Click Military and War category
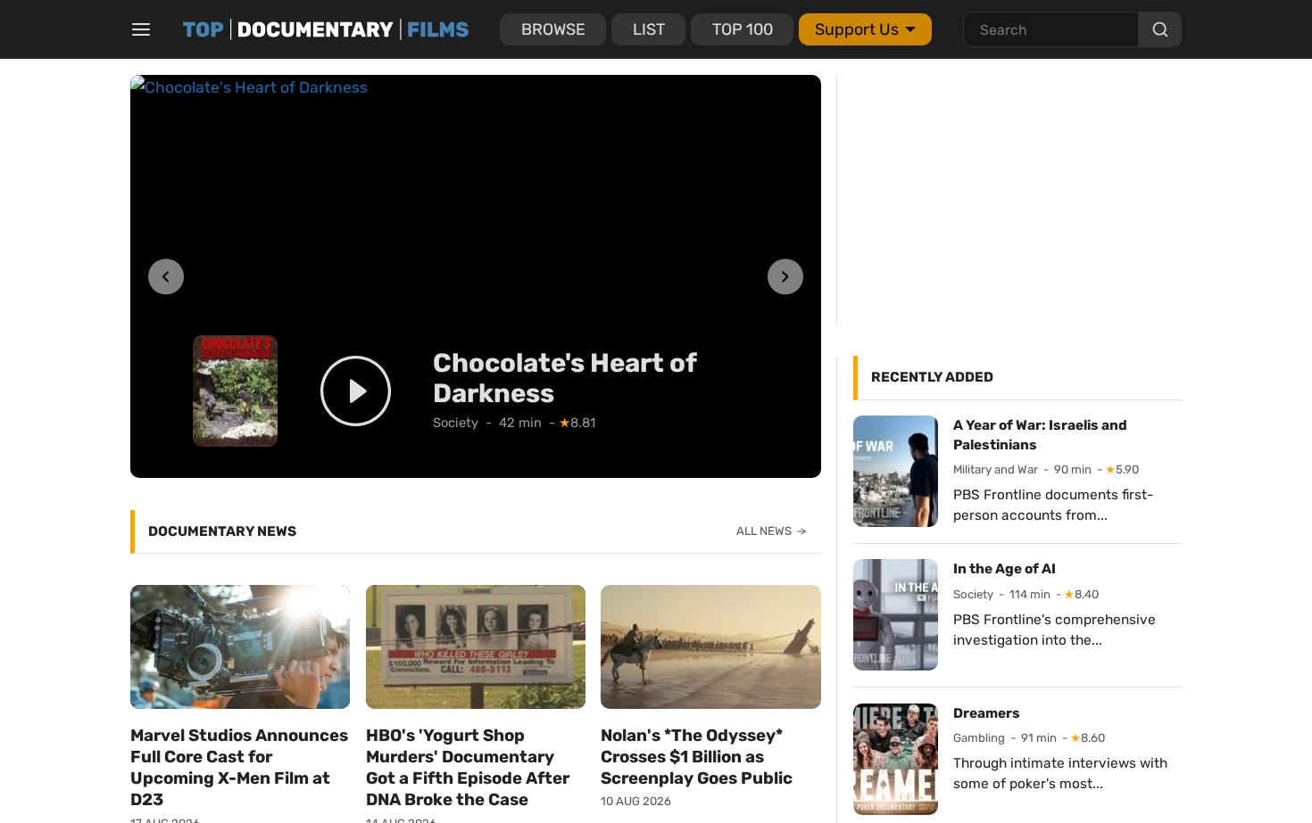This screenshot has width=1312, height=823. (x=995, y=469)
